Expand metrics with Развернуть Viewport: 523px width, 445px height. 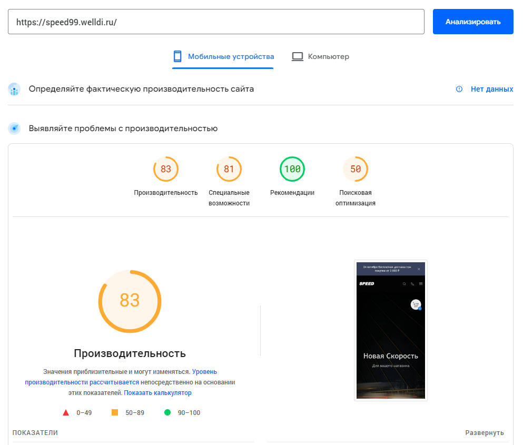(x=484, y=433)
